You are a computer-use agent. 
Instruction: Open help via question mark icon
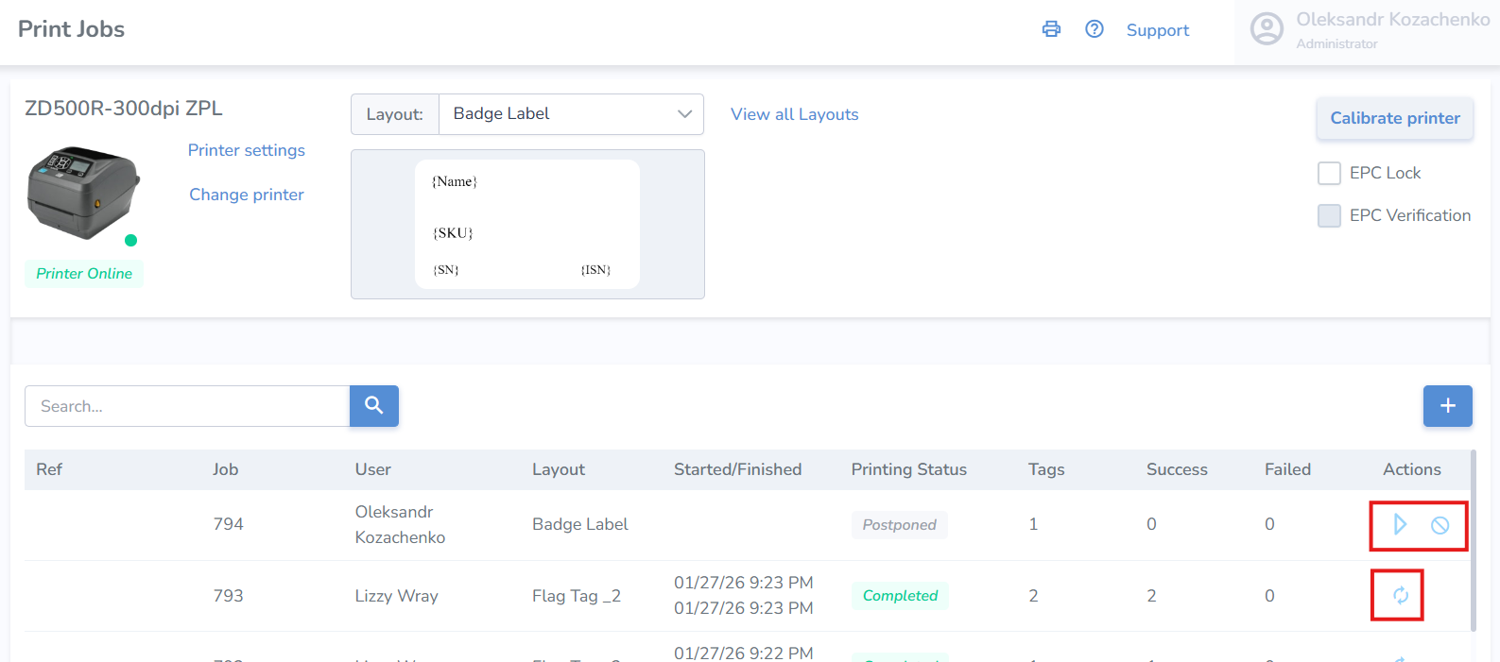tap(1095, 29)
